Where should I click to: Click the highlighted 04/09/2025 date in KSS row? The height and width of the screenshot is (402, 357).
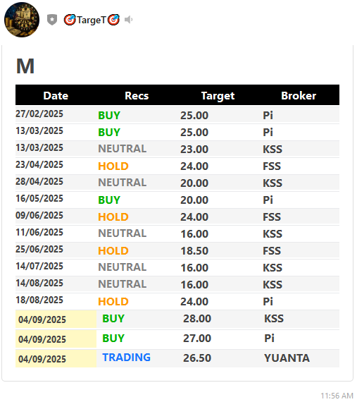42,319
